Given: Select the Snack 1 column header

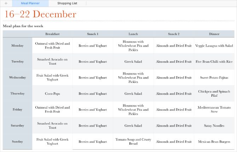Looking at the screenshot, I should (x=93, y=34).
